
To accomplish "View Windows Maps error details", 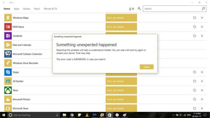I will point(121,18).
